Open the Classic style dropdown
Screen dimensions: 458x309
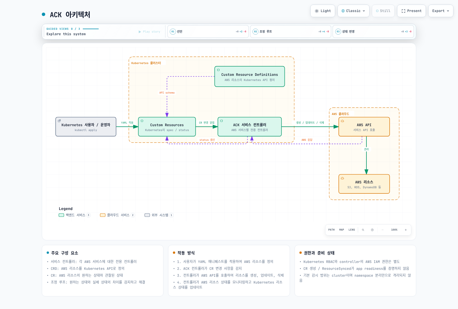[x=353, y=11]
